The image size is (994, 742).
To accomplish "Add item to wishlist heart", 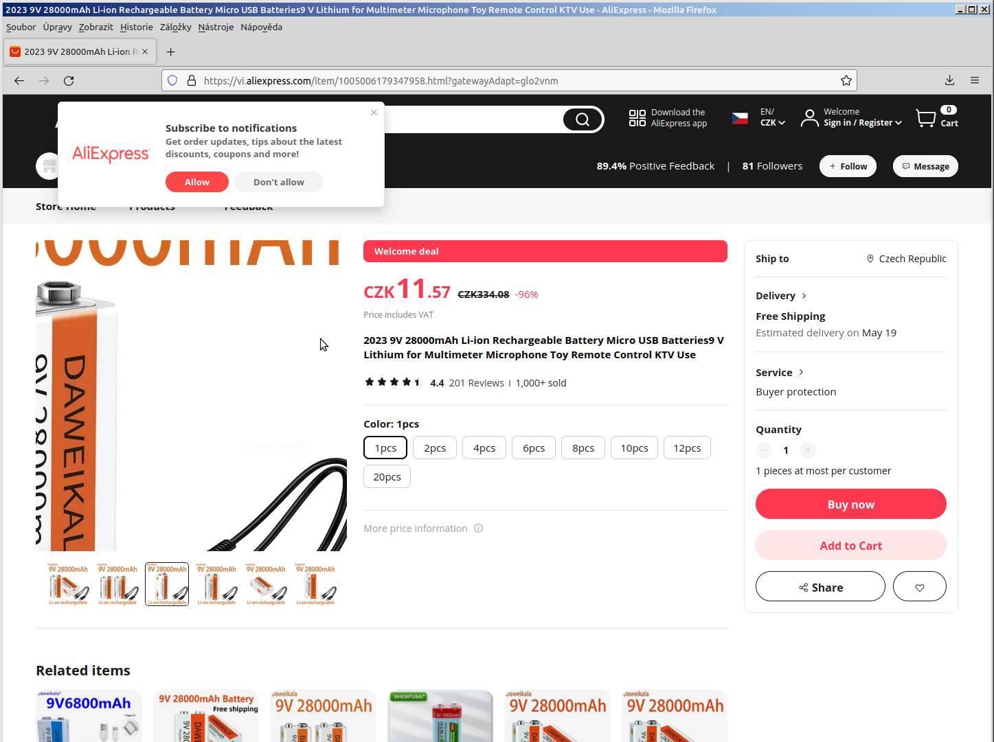I will point(920,588).
